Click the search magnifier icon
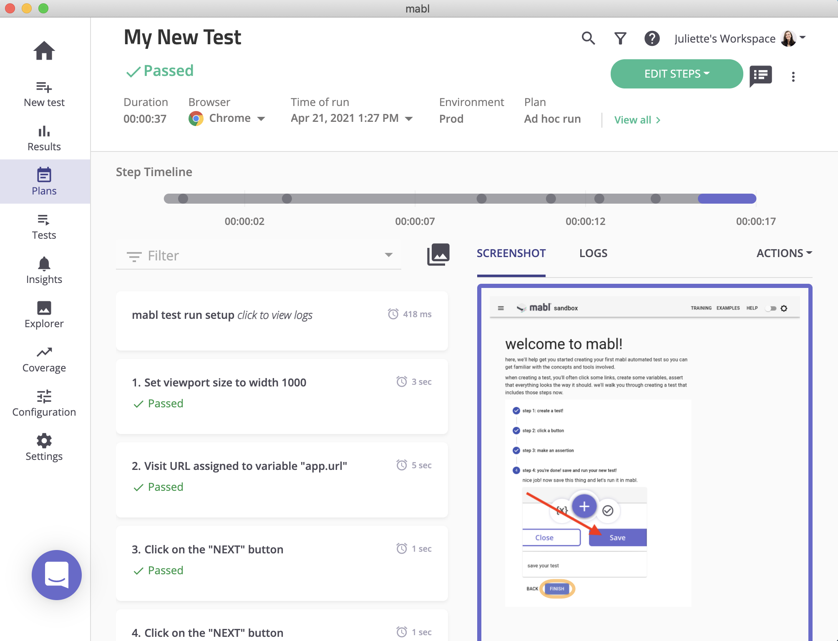The height and width of the screenshot is (641, 838). coord(588,38)
